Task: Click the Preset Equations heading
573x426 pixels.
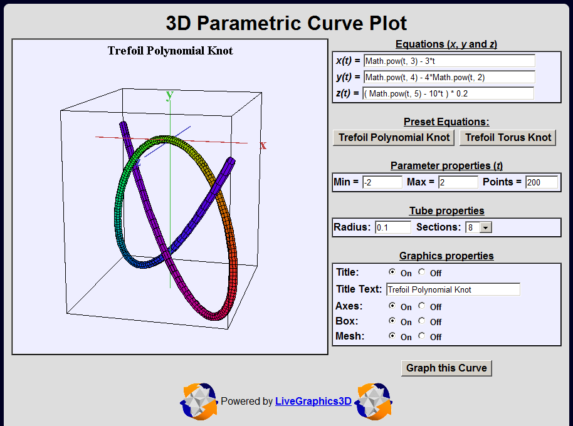Action: point(446,122)
